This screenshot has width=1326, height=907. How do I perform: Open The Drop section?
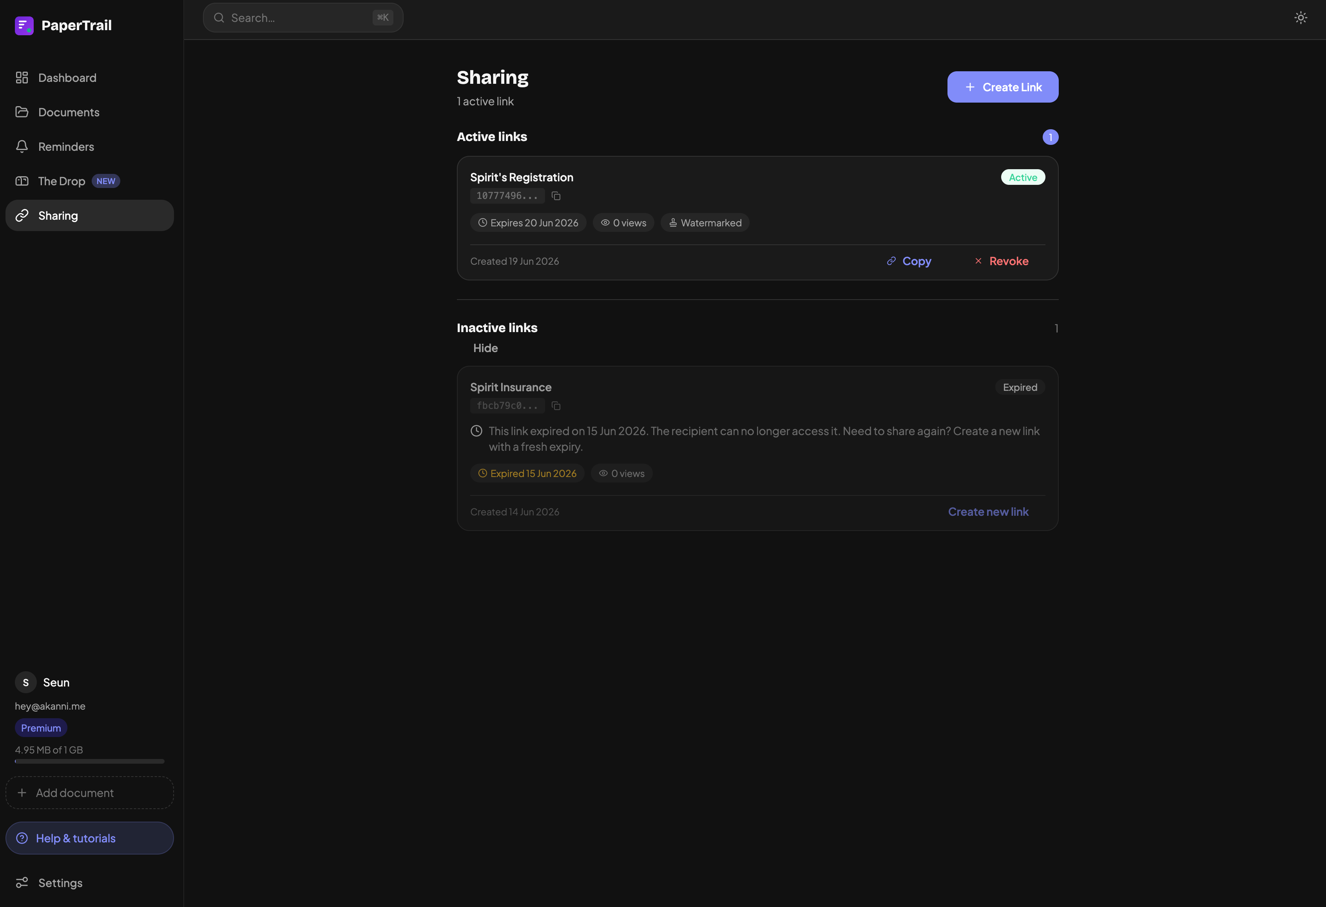[90, 181]
